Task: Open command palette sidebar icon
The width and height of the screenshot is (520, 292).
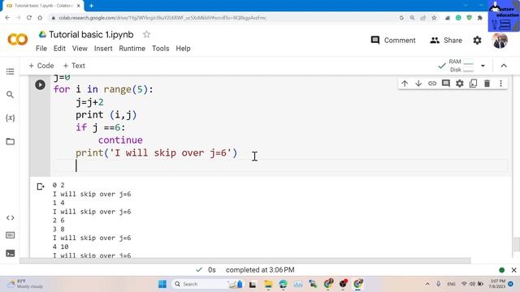Action: 11,235
